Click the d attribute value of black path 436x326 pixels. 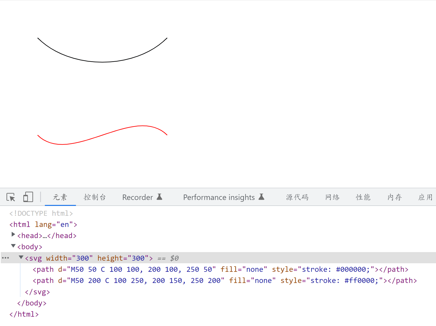(141, 269)
